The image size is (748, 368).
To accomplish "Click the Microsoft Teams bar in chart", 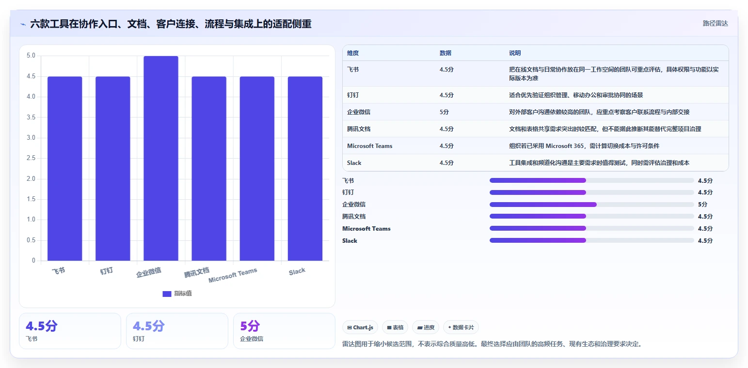I will pyautogui.click(x=257, y=168).
